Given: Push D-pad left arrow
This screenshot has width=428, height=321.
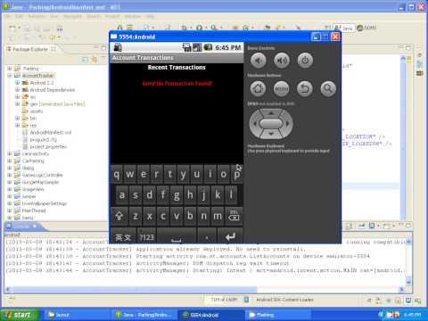Looking at the screenshot, I should tap(255, 123).
